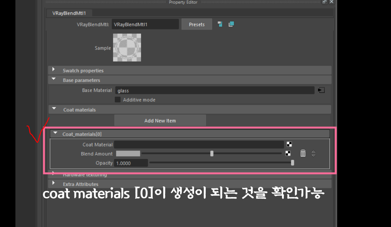The width and height of the screenshot is (391, 227).
Task: Collapse the Base parameters section
Action: [x=54, y=79]
